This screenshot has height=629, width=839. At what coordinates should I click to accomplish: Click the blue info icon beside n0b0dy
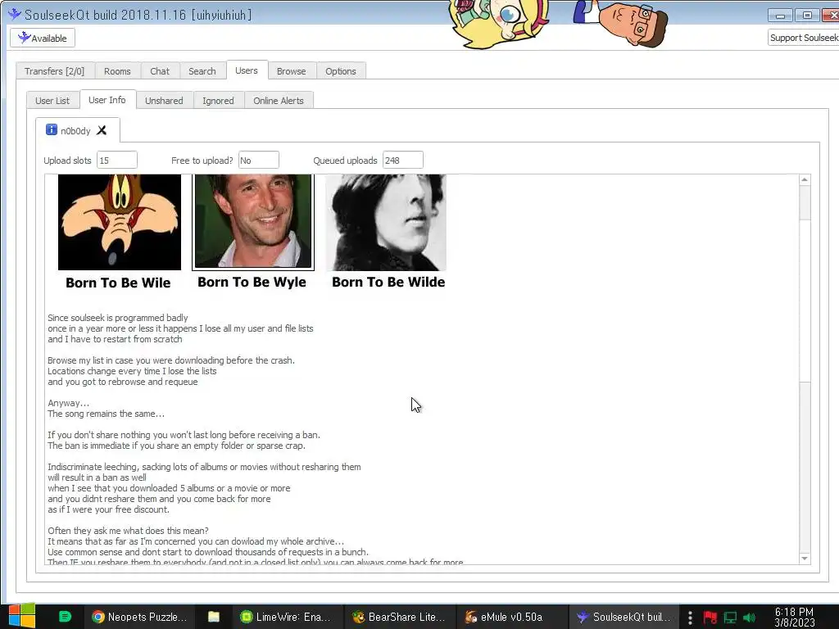point(52,129)
